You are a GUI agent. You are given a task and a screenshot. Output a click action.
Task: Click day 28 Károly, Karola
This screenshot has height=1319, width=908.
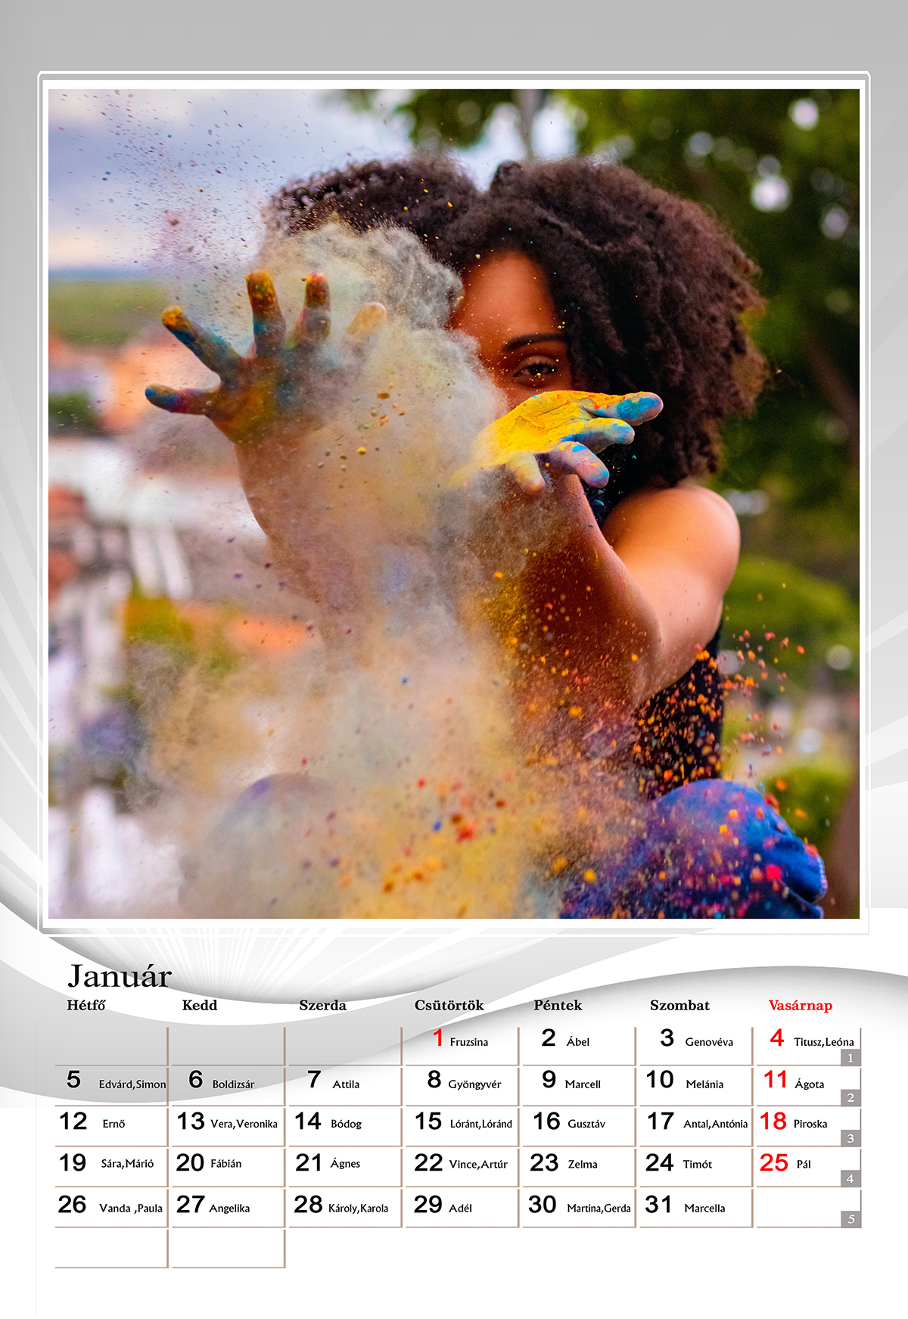click(344, 1206)
